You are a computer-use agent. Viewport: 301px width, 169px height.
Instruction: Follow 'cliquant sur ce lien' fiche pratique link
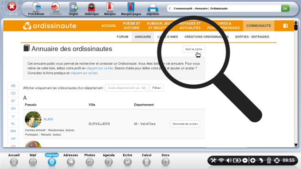point(84,73)
